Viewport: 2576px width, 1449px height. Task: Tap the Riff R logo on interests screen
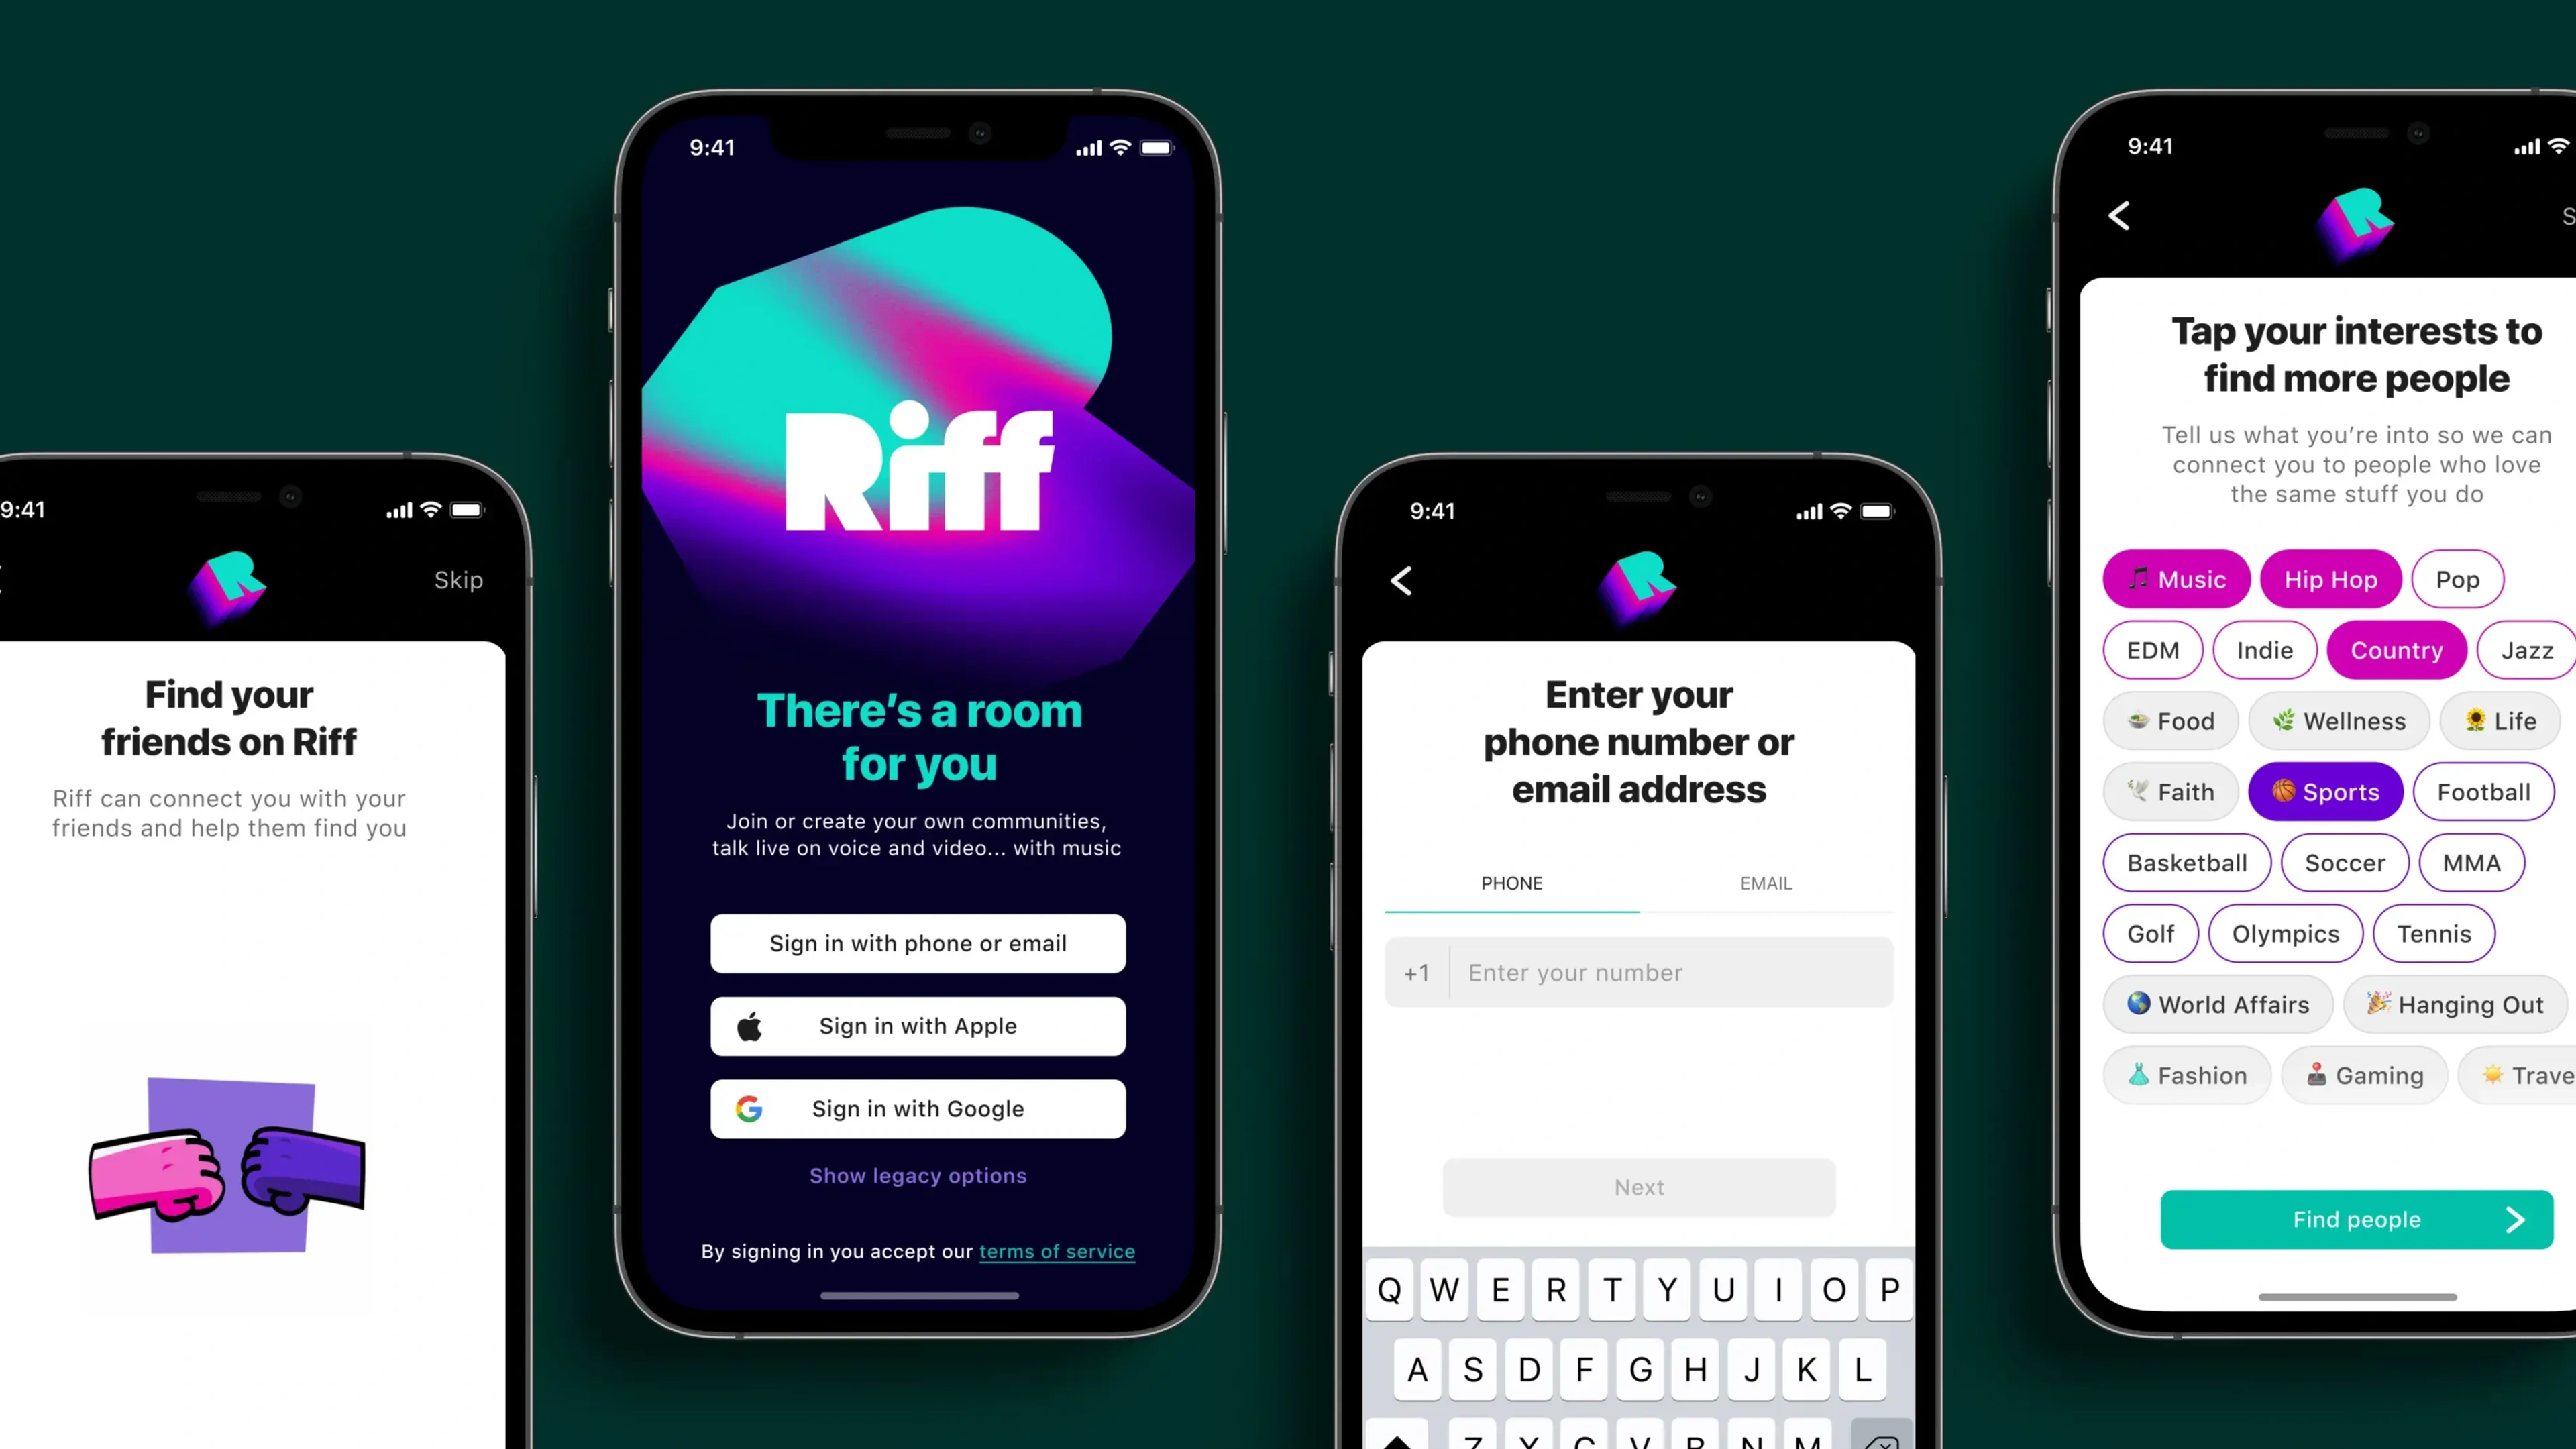tap(2353, 216)
